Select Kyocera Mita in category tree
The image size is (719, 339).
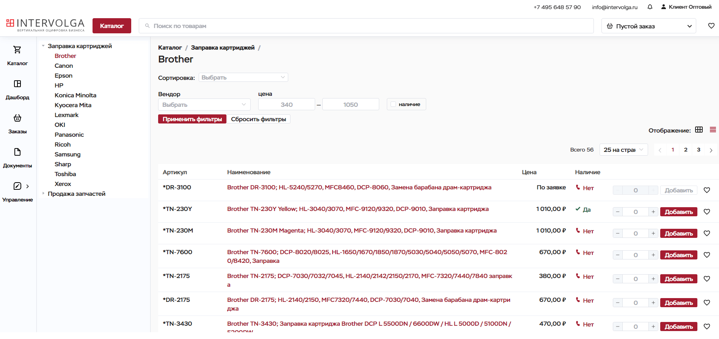pyautogui.click(x=73, y=105)
